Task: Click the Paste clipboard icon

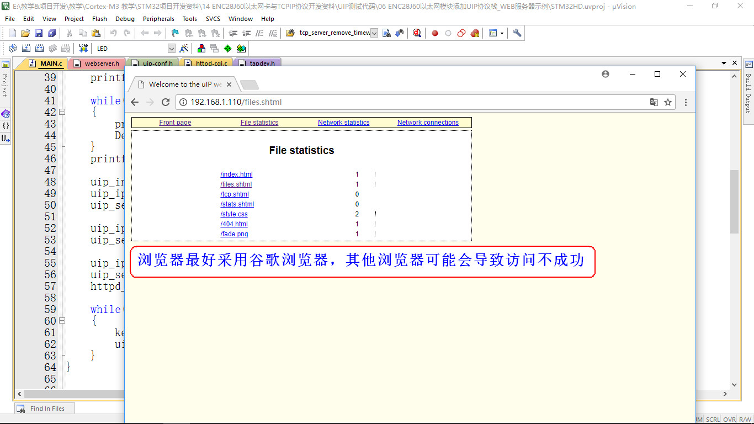Action: pyautogui.click(x=96, y=33)
